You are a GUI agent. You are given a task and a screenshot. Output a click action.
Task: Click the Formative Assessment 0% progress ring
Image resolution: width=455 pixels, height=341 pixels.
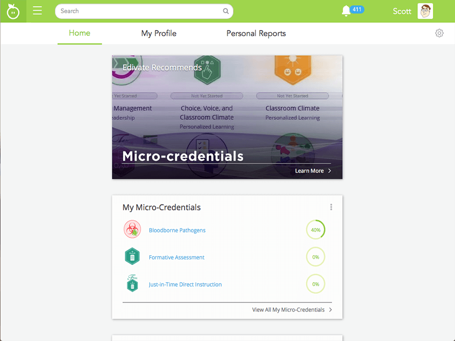click(316, 257)
